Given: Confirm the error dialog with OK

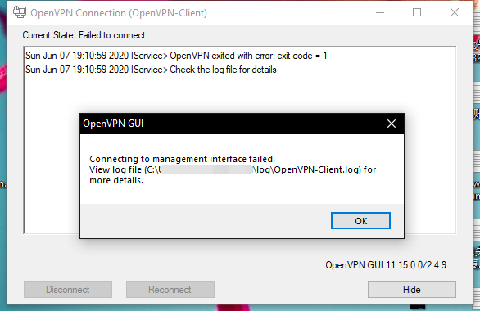Looking at the screenshot, I should 360,220.
